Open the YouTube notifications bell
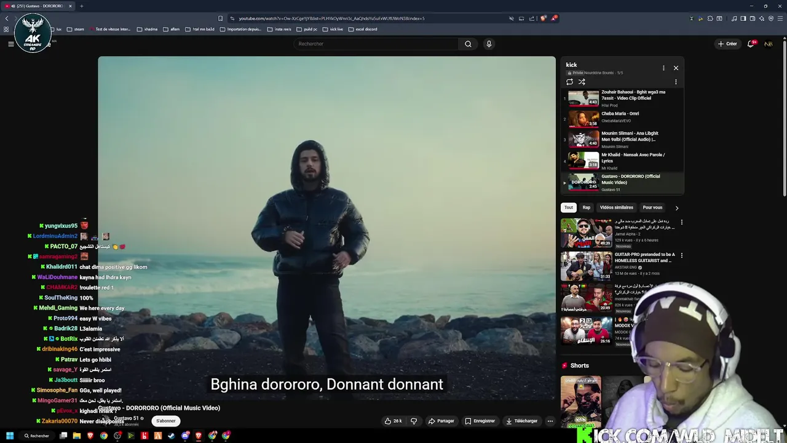The image size is (787, 443). pyautogui.click(x=751, y=44)
